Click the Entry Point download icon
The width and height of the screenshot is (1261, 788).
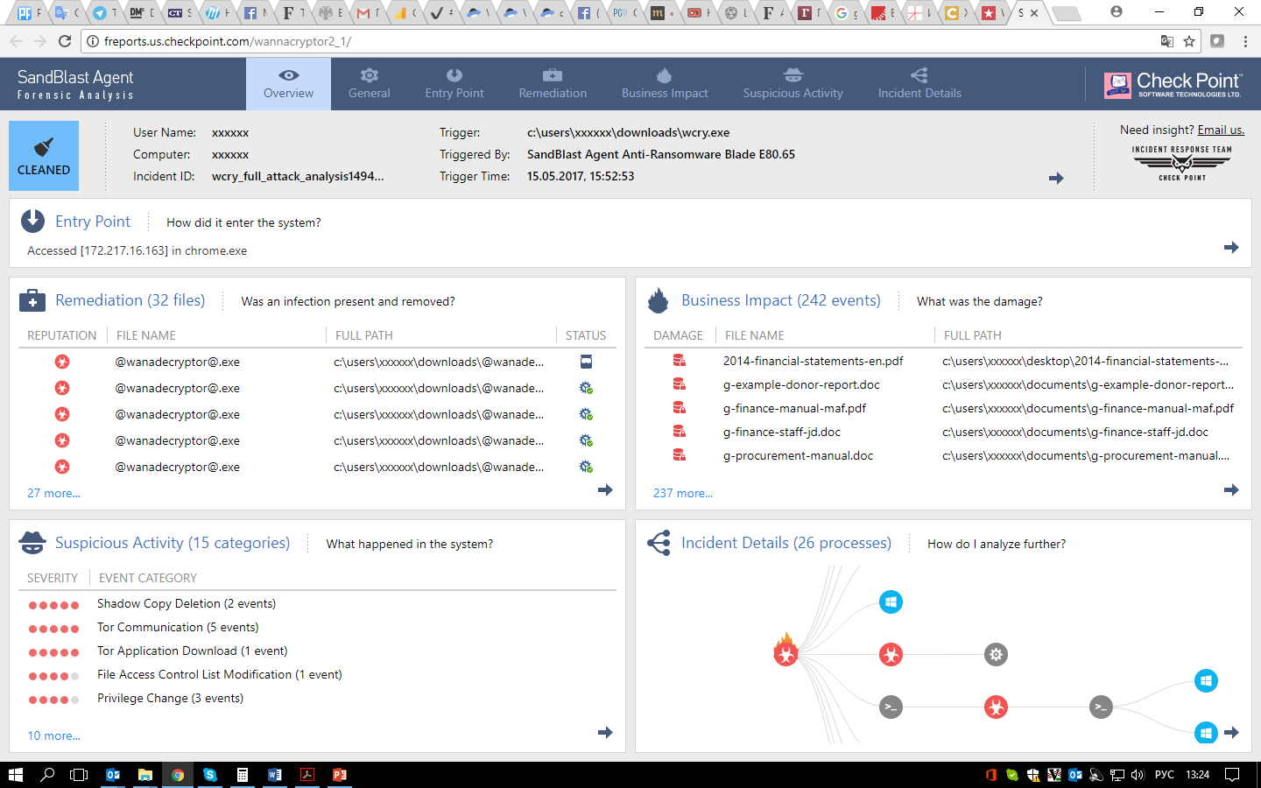(x=32, y=221)
